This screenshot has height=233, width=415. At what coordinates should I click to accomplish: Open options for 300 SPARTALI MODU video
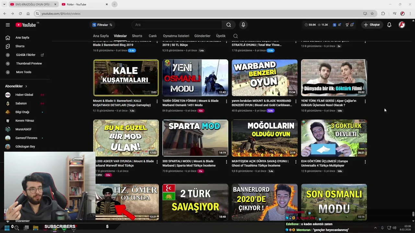pos(226,162)
